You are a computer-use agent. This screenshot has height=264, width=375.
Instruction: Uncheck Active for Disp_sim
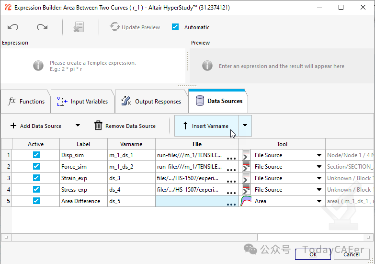[36, 155]
